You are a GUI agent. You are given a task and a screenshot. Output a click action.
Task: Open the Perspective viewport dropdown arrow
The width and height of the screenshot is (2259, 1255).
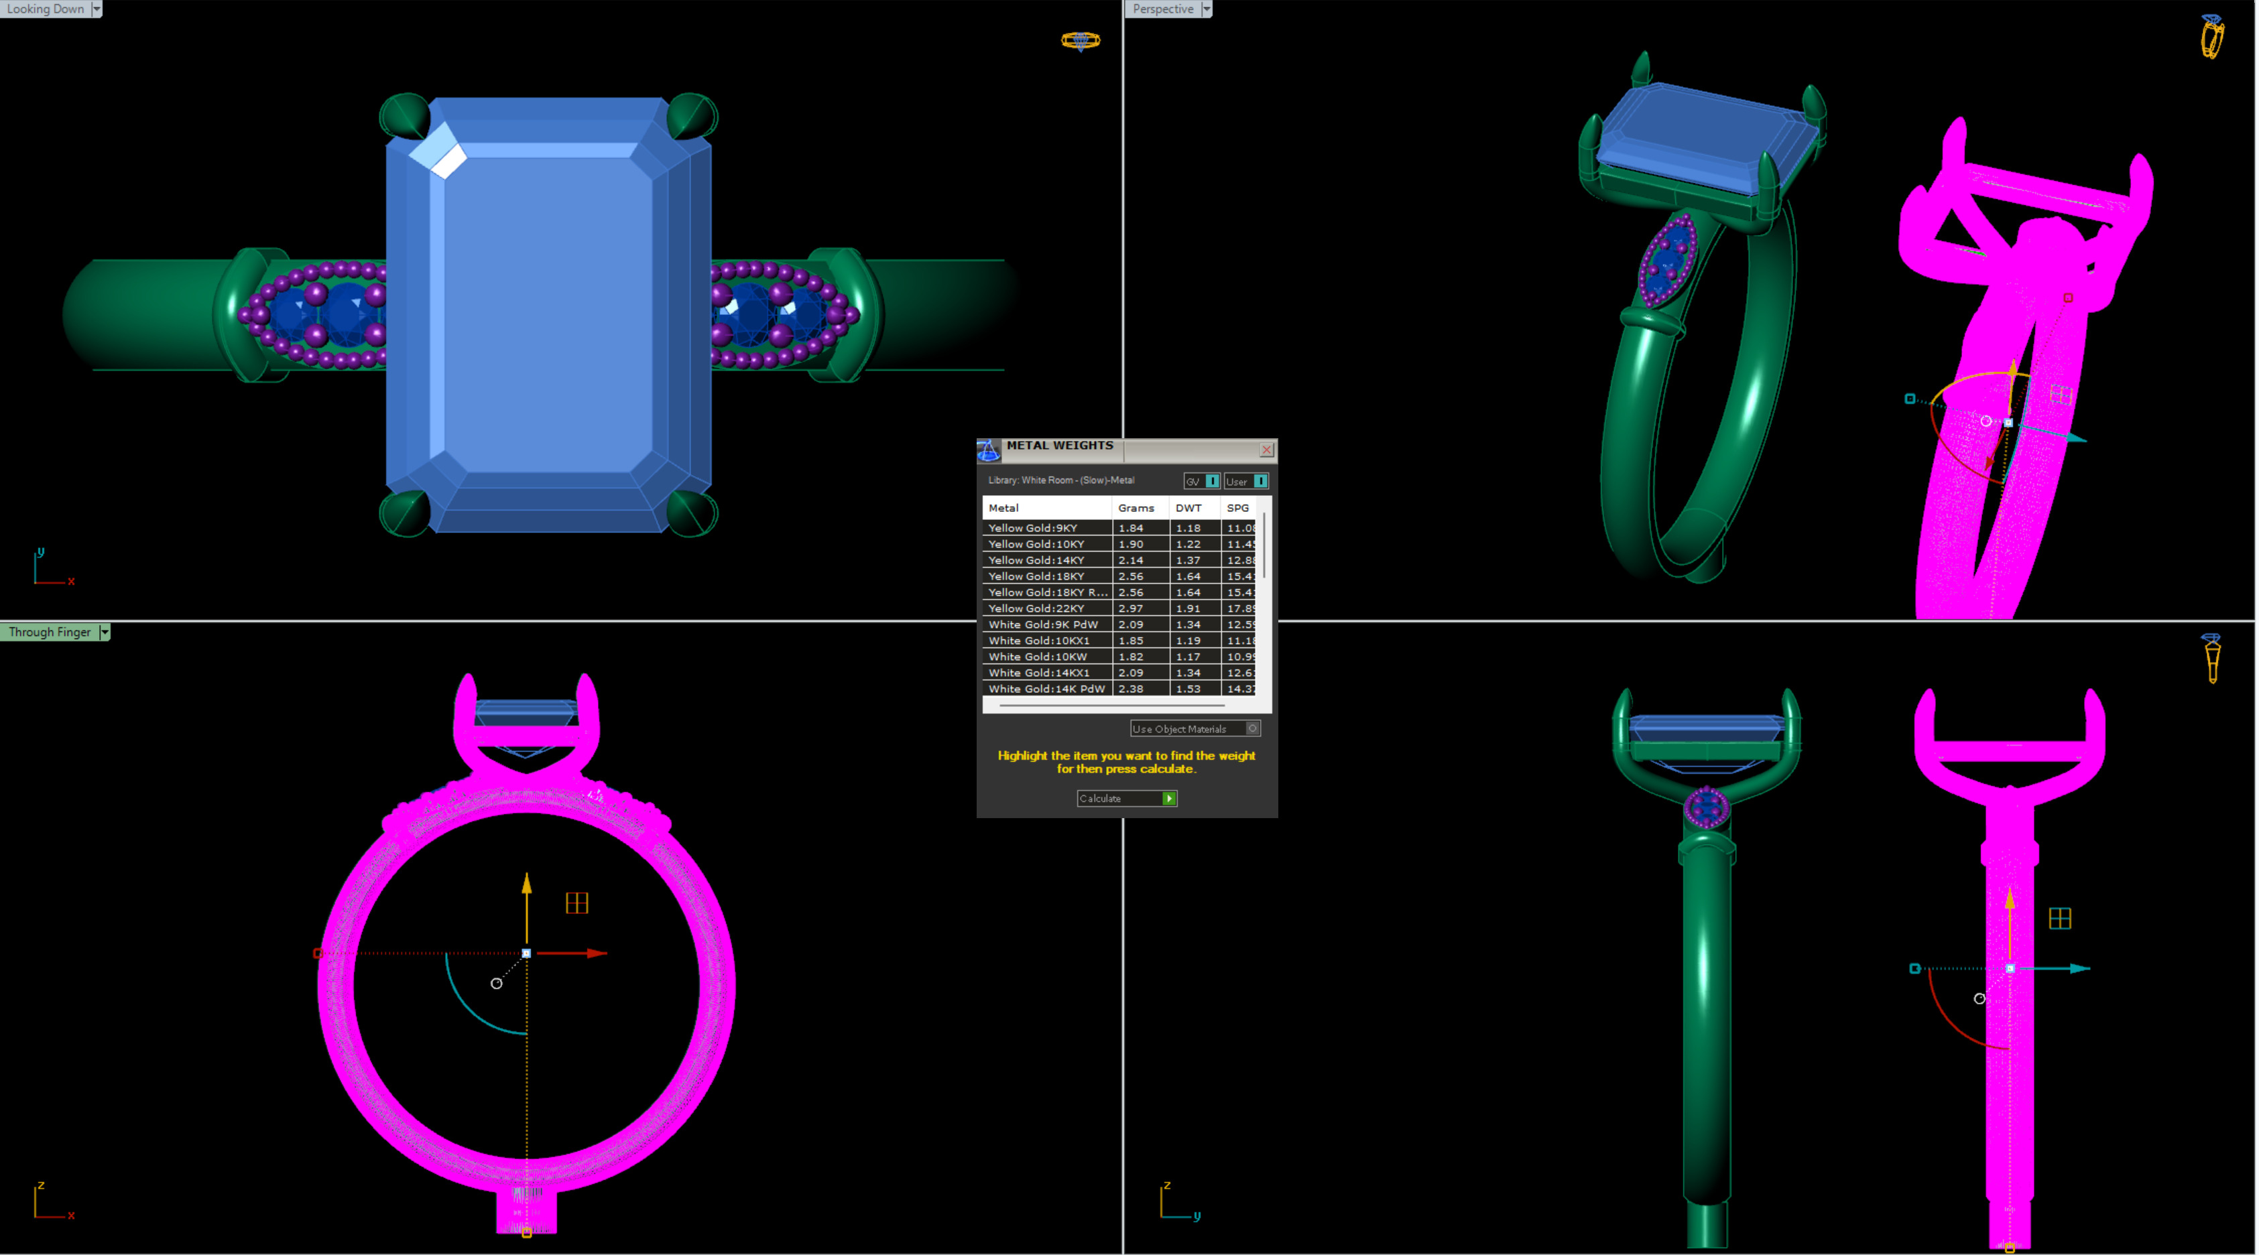click(x=1206, y=9)
